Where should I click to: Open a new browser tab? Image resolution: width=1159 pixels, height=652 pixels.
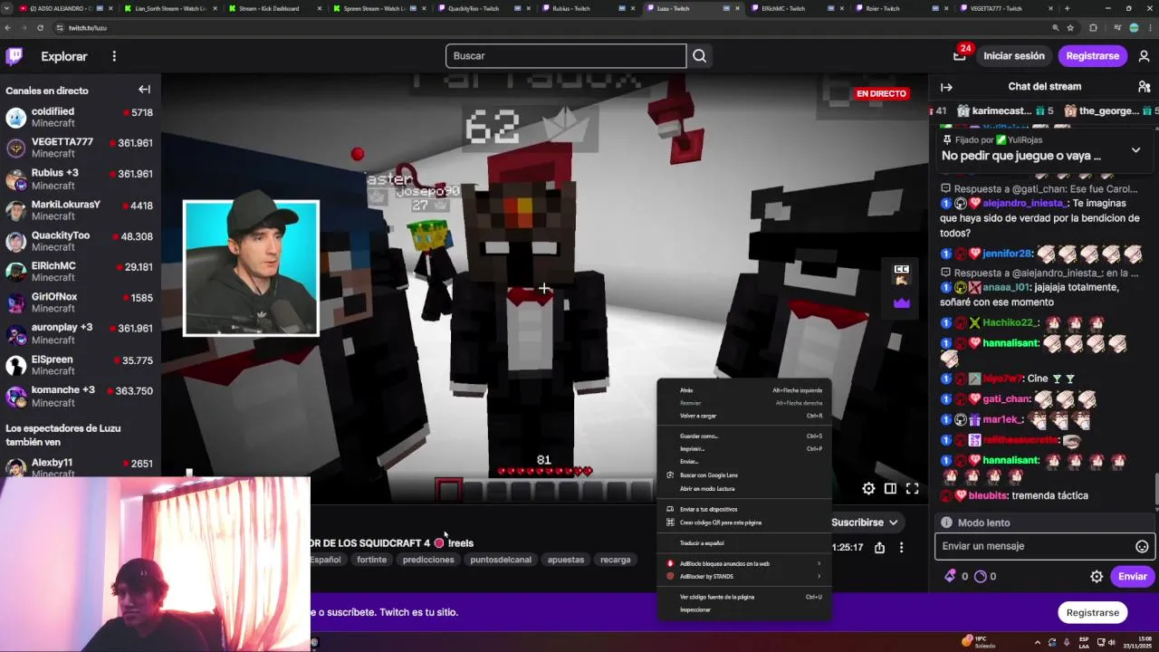point(1067,8)
